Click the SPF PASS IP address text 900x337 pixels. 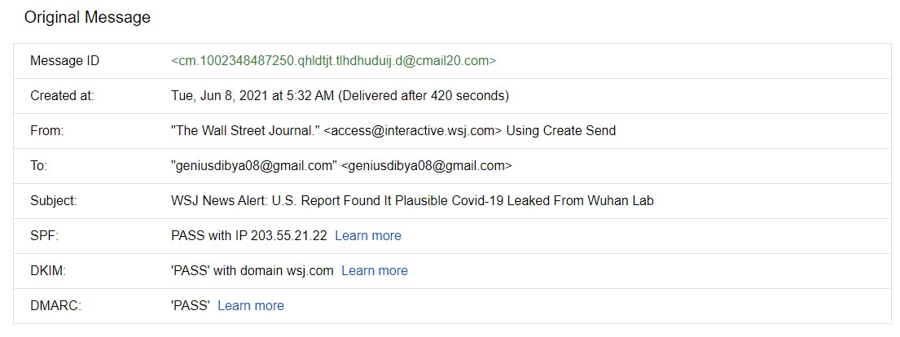[x=249, y=236]
